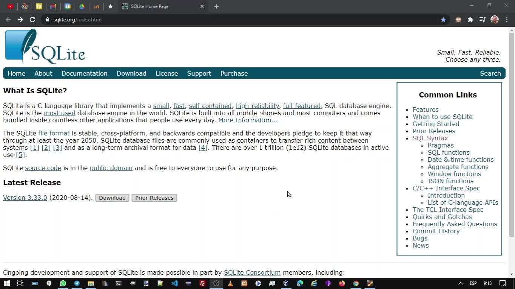The height and width of the screenshot is (289, 515).
Task: Click the page vertical scrollbar
Action: click(x=512, y=134)
